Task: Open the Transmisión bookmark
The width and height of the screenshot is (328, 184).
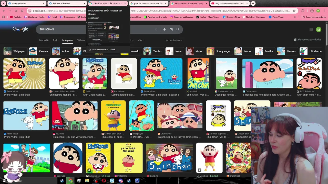Action: (67, 17)
